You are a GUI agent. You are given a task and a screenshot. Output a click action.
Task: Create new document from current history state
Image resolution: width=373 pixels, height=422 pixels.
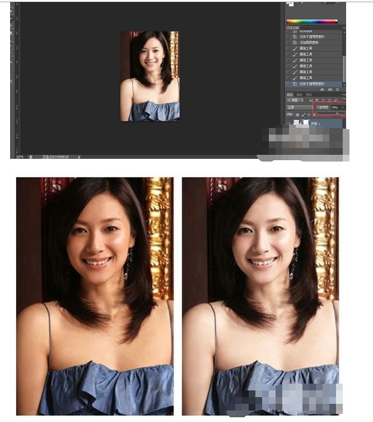pyautogui.click(x=322, y=90)
